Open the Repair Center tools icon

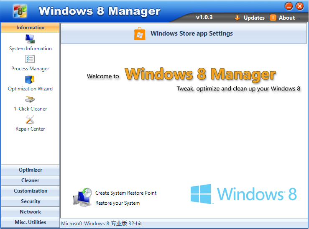click(x=30, y=120)
